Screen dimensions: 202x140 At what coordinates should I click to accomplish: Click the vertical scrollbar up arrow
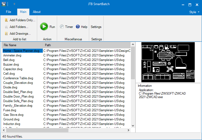(x=133, y=45)
